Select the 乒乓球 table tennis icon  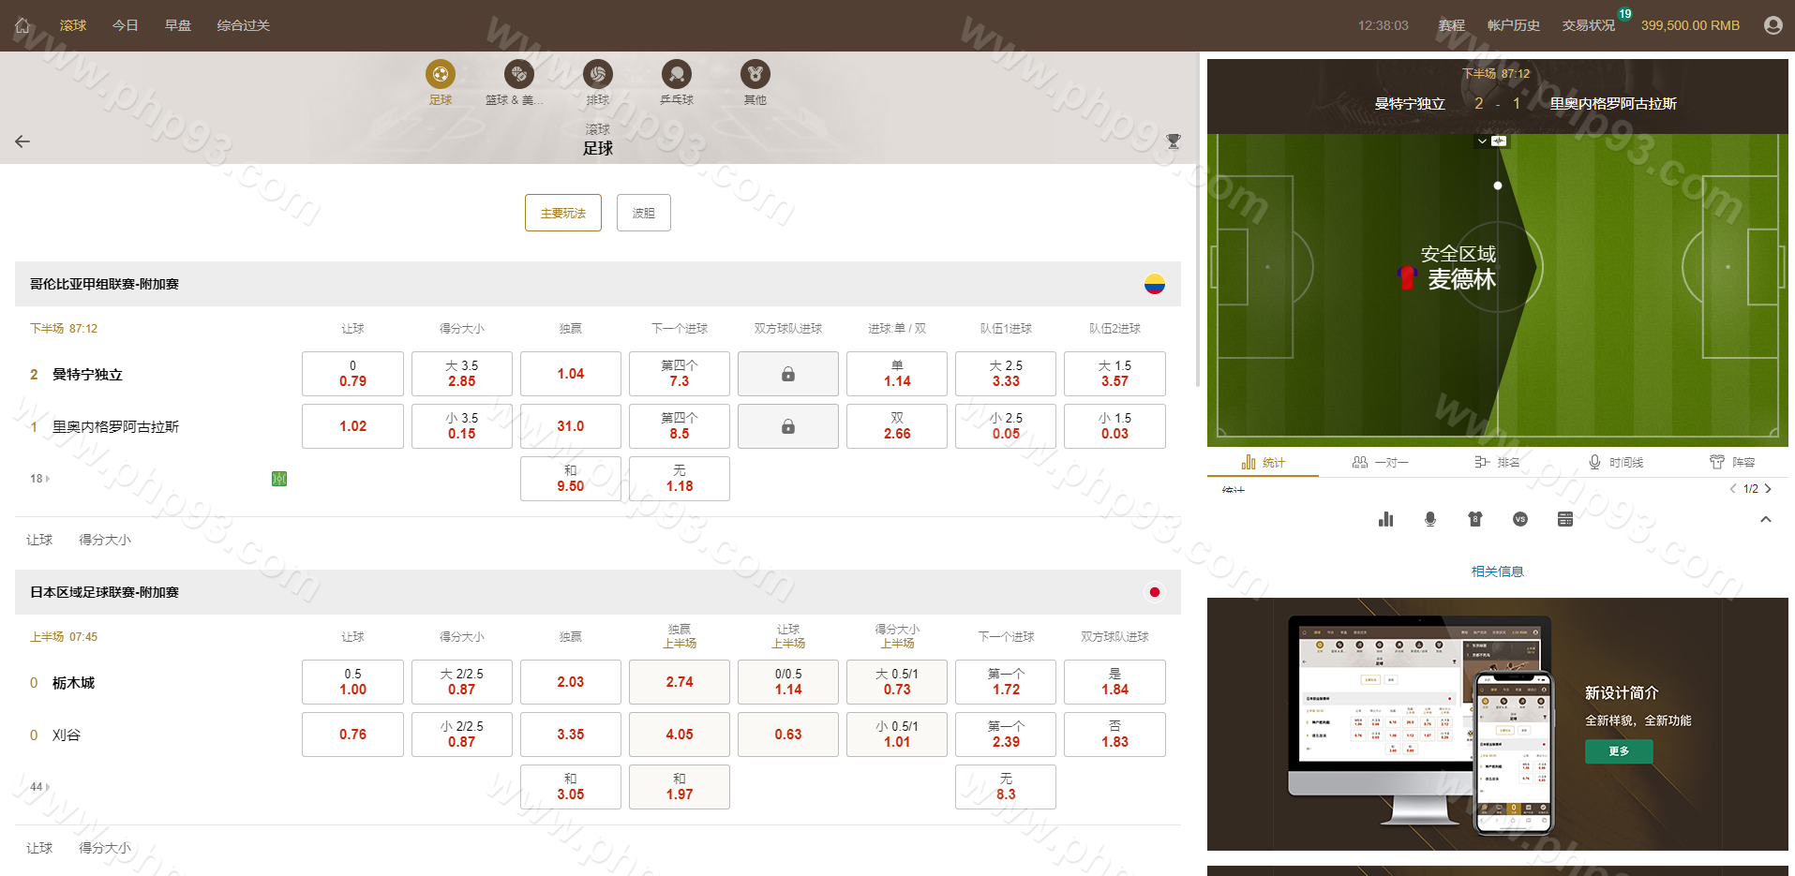(676, 75)
